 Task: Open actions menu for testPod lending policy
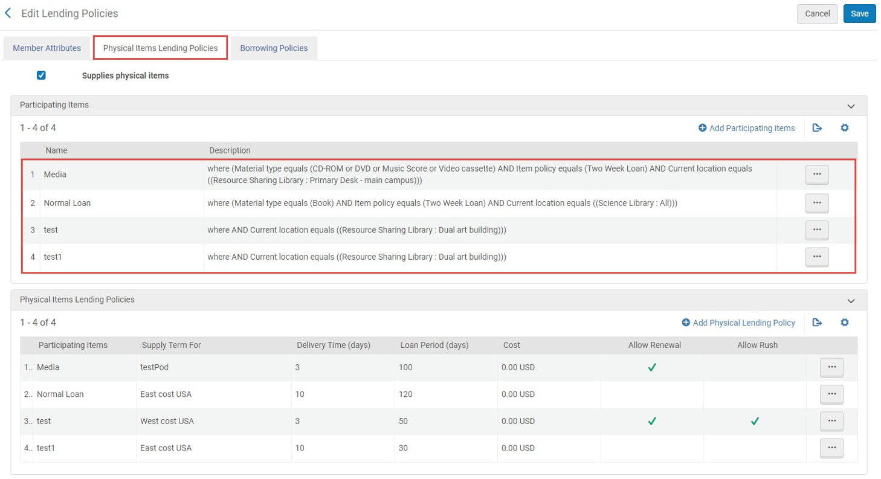click(831, 367)
